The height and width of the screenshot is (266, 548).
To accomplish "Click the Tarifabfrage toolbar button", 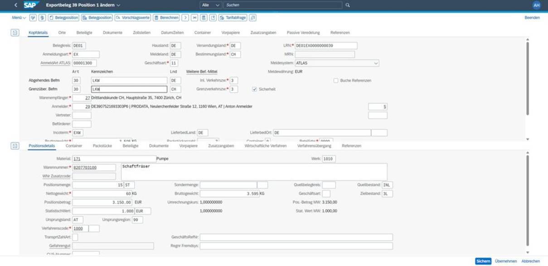I will [233, 18].
